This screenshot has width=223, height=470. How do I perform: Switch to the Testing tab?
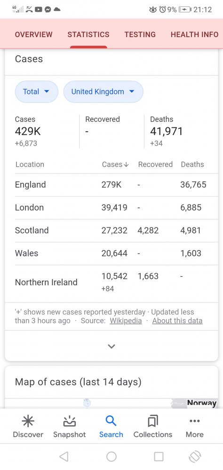pyautogui.click(x=140, y=34)
